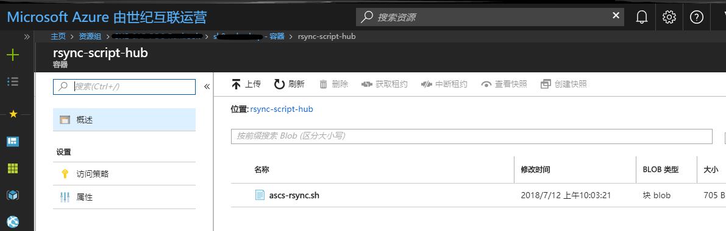Screen dimensions: 726x231
Task: Click the 上传 upload button
Action: pos(246,84)
